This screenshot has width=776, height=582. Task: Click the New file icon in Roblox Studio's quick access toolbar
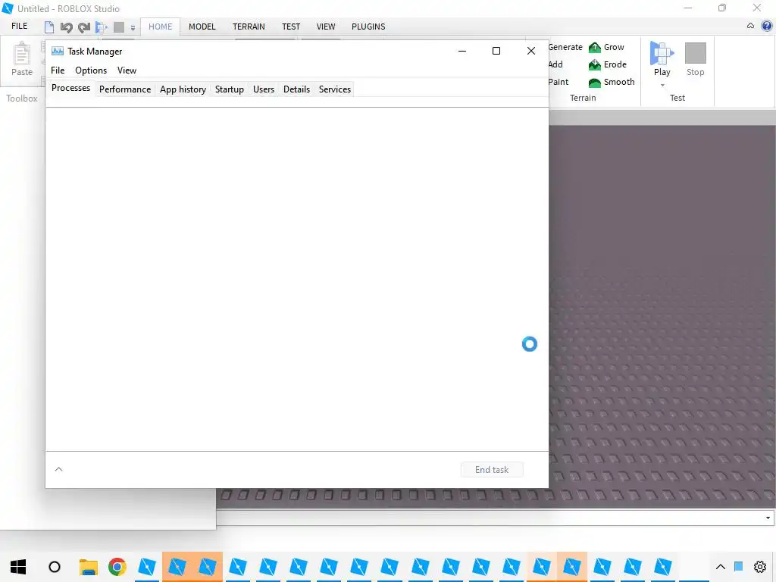(49, 27)
